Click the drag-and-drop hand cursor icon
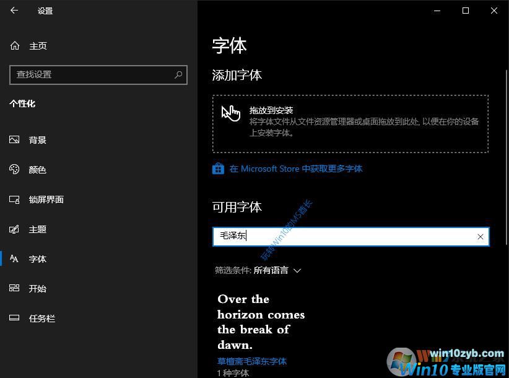Image resolution: width=509 pixels, height=378 pixels. [x=231, y=113]
